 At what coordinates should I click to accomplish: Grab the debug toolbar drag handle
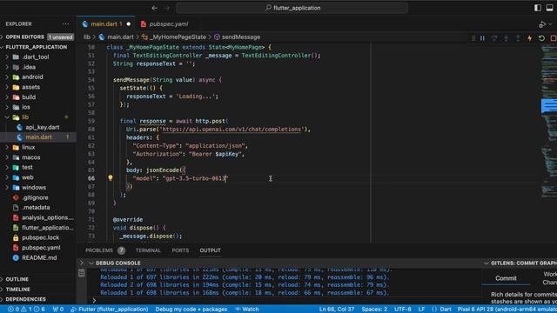473,38
